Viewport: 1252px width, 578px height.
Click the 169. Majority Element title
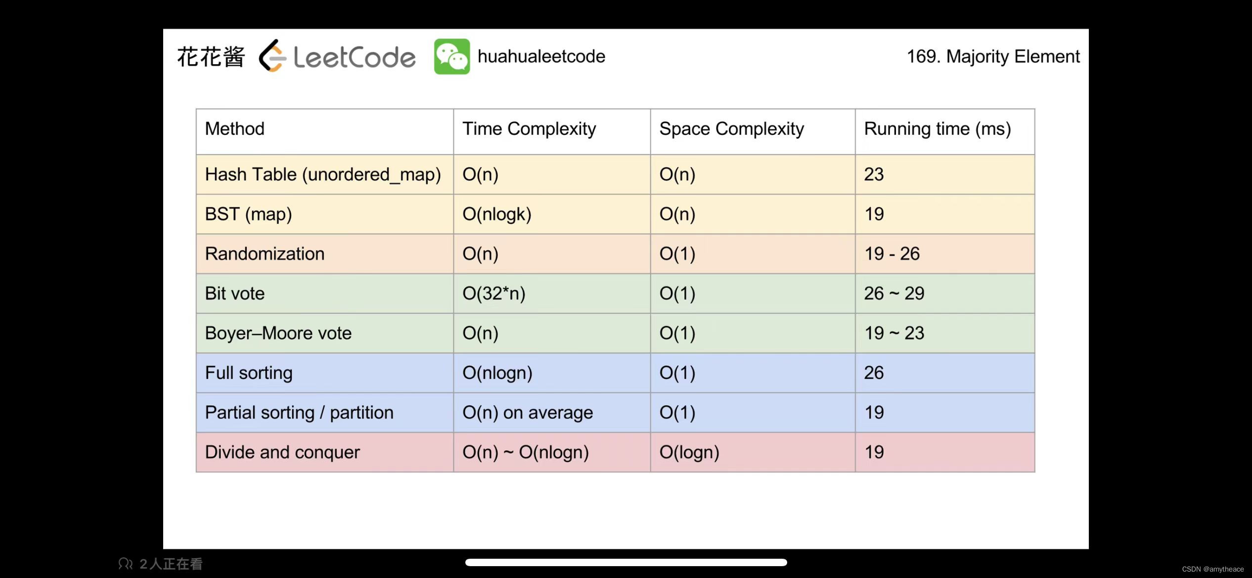(993, 56)
